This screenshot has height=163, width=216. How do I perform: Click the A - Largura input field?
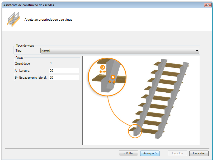64,71
